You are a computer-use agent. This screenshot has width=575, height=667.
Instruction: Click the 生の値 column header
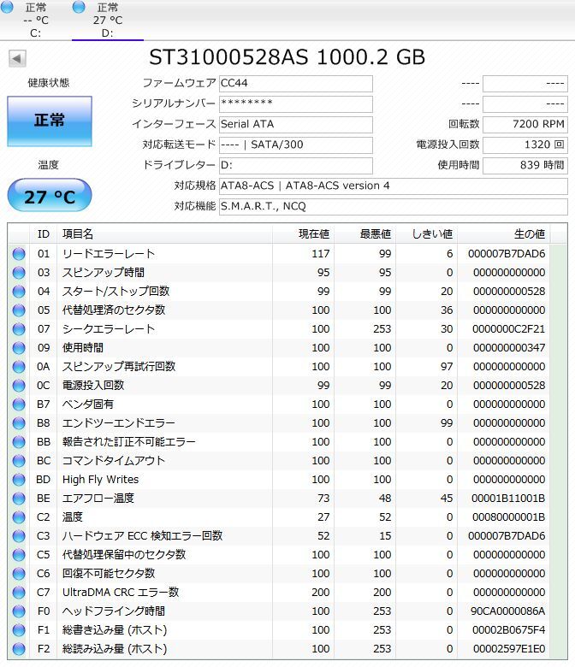point(504,234)
